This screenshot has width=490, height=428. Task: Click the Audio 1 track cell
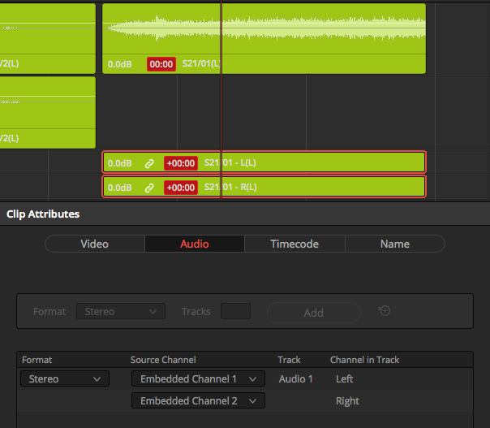[295, 379]
